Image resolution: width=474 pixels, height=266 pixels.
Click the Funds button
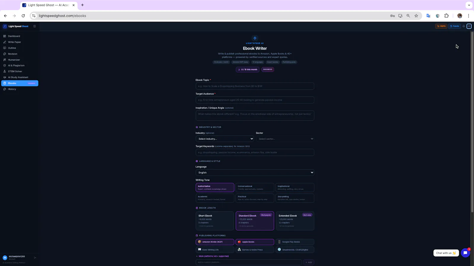[x=454, y=26]
